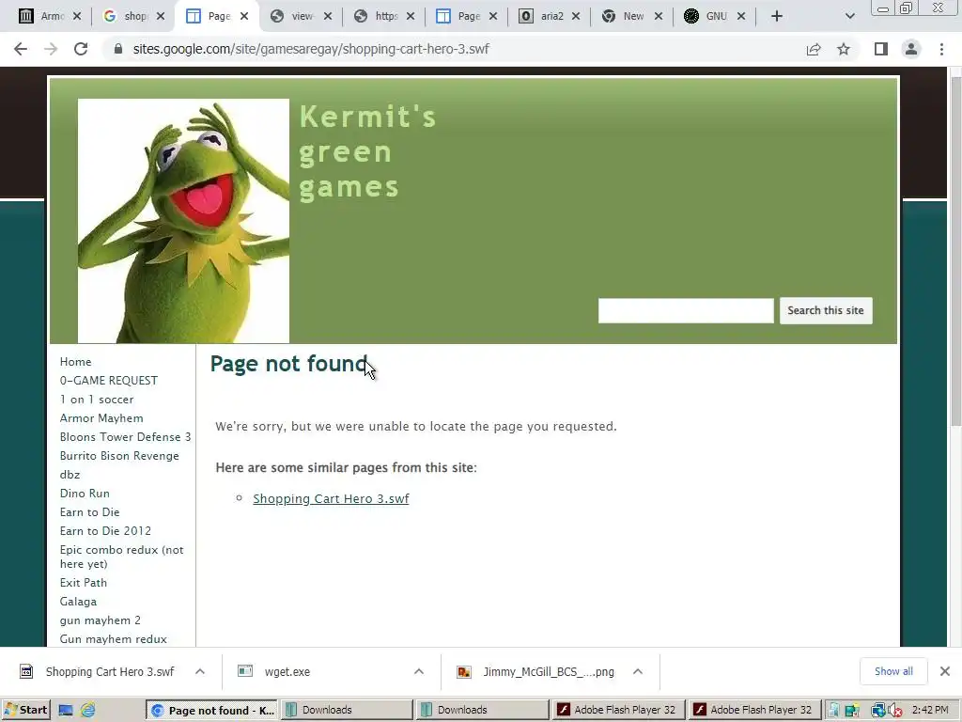This screenshot has width=962, height=722.
Task: Reload the current page
Action: pos(81,49)
